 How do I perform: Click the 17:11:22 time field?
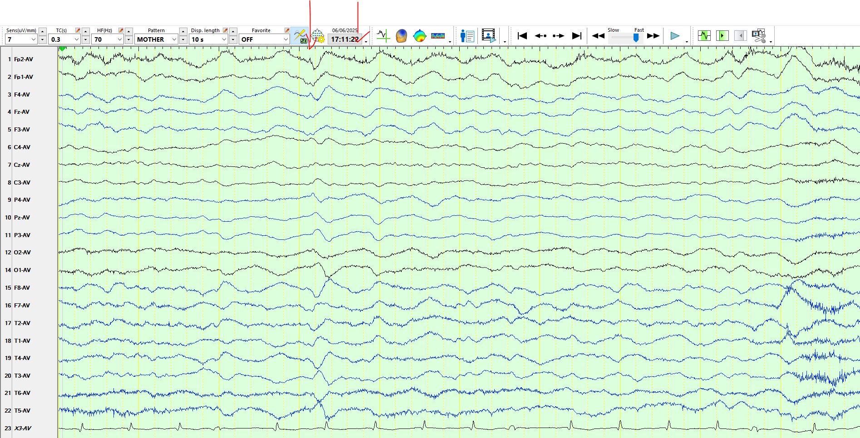345,39
